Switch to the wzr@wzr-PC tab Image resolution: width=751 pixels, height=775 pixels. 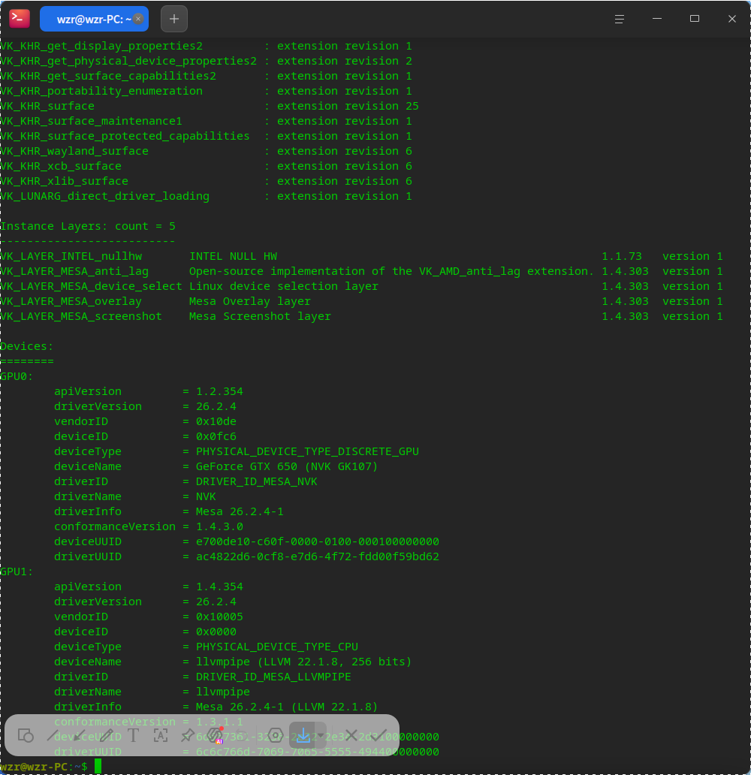(x=94, y=19)
